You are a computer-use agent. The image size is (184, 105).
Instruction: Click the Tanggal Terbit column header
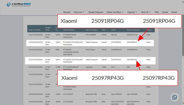coord(48,29)
